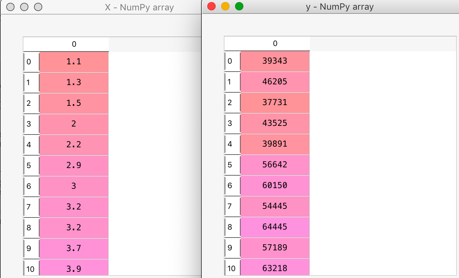459x278 pixels.
Task: Select the 3.2 cell in row 7 of X array
Action: 74,207
